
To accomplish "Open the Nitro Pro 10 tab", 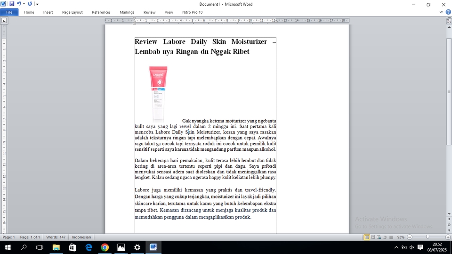I will pos(192,12).
